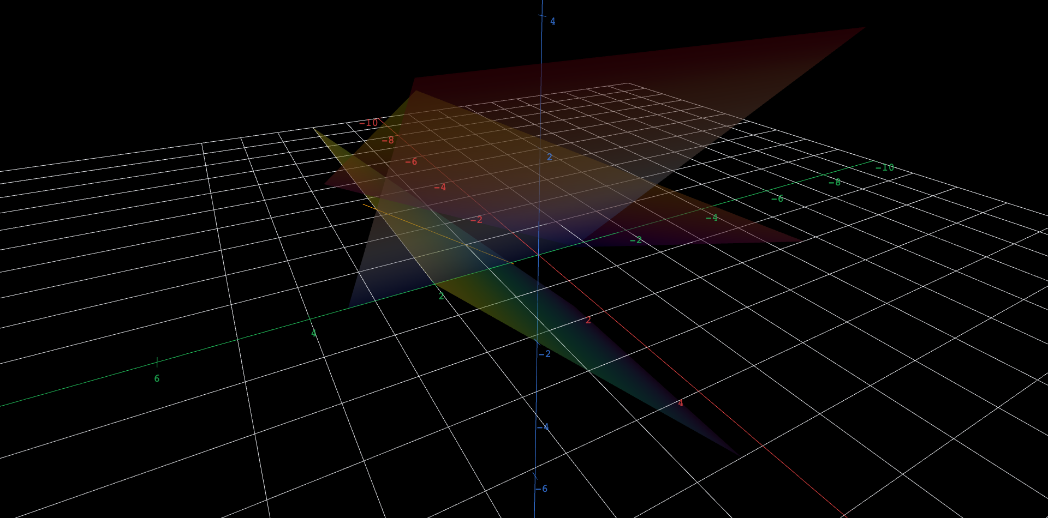
Task: Click the blue 4 axis label
Action: coord(553,22)
